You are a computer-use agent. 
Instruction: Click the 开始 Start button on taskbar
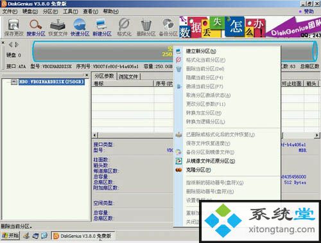pos(10,236)
